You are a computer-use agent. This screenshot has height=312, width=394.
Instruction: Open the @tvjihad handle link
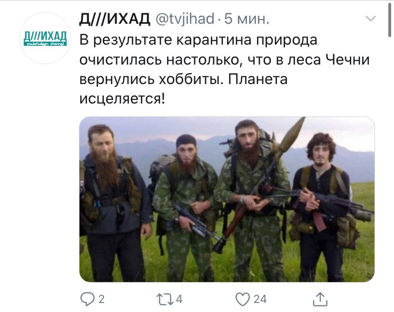185,19
